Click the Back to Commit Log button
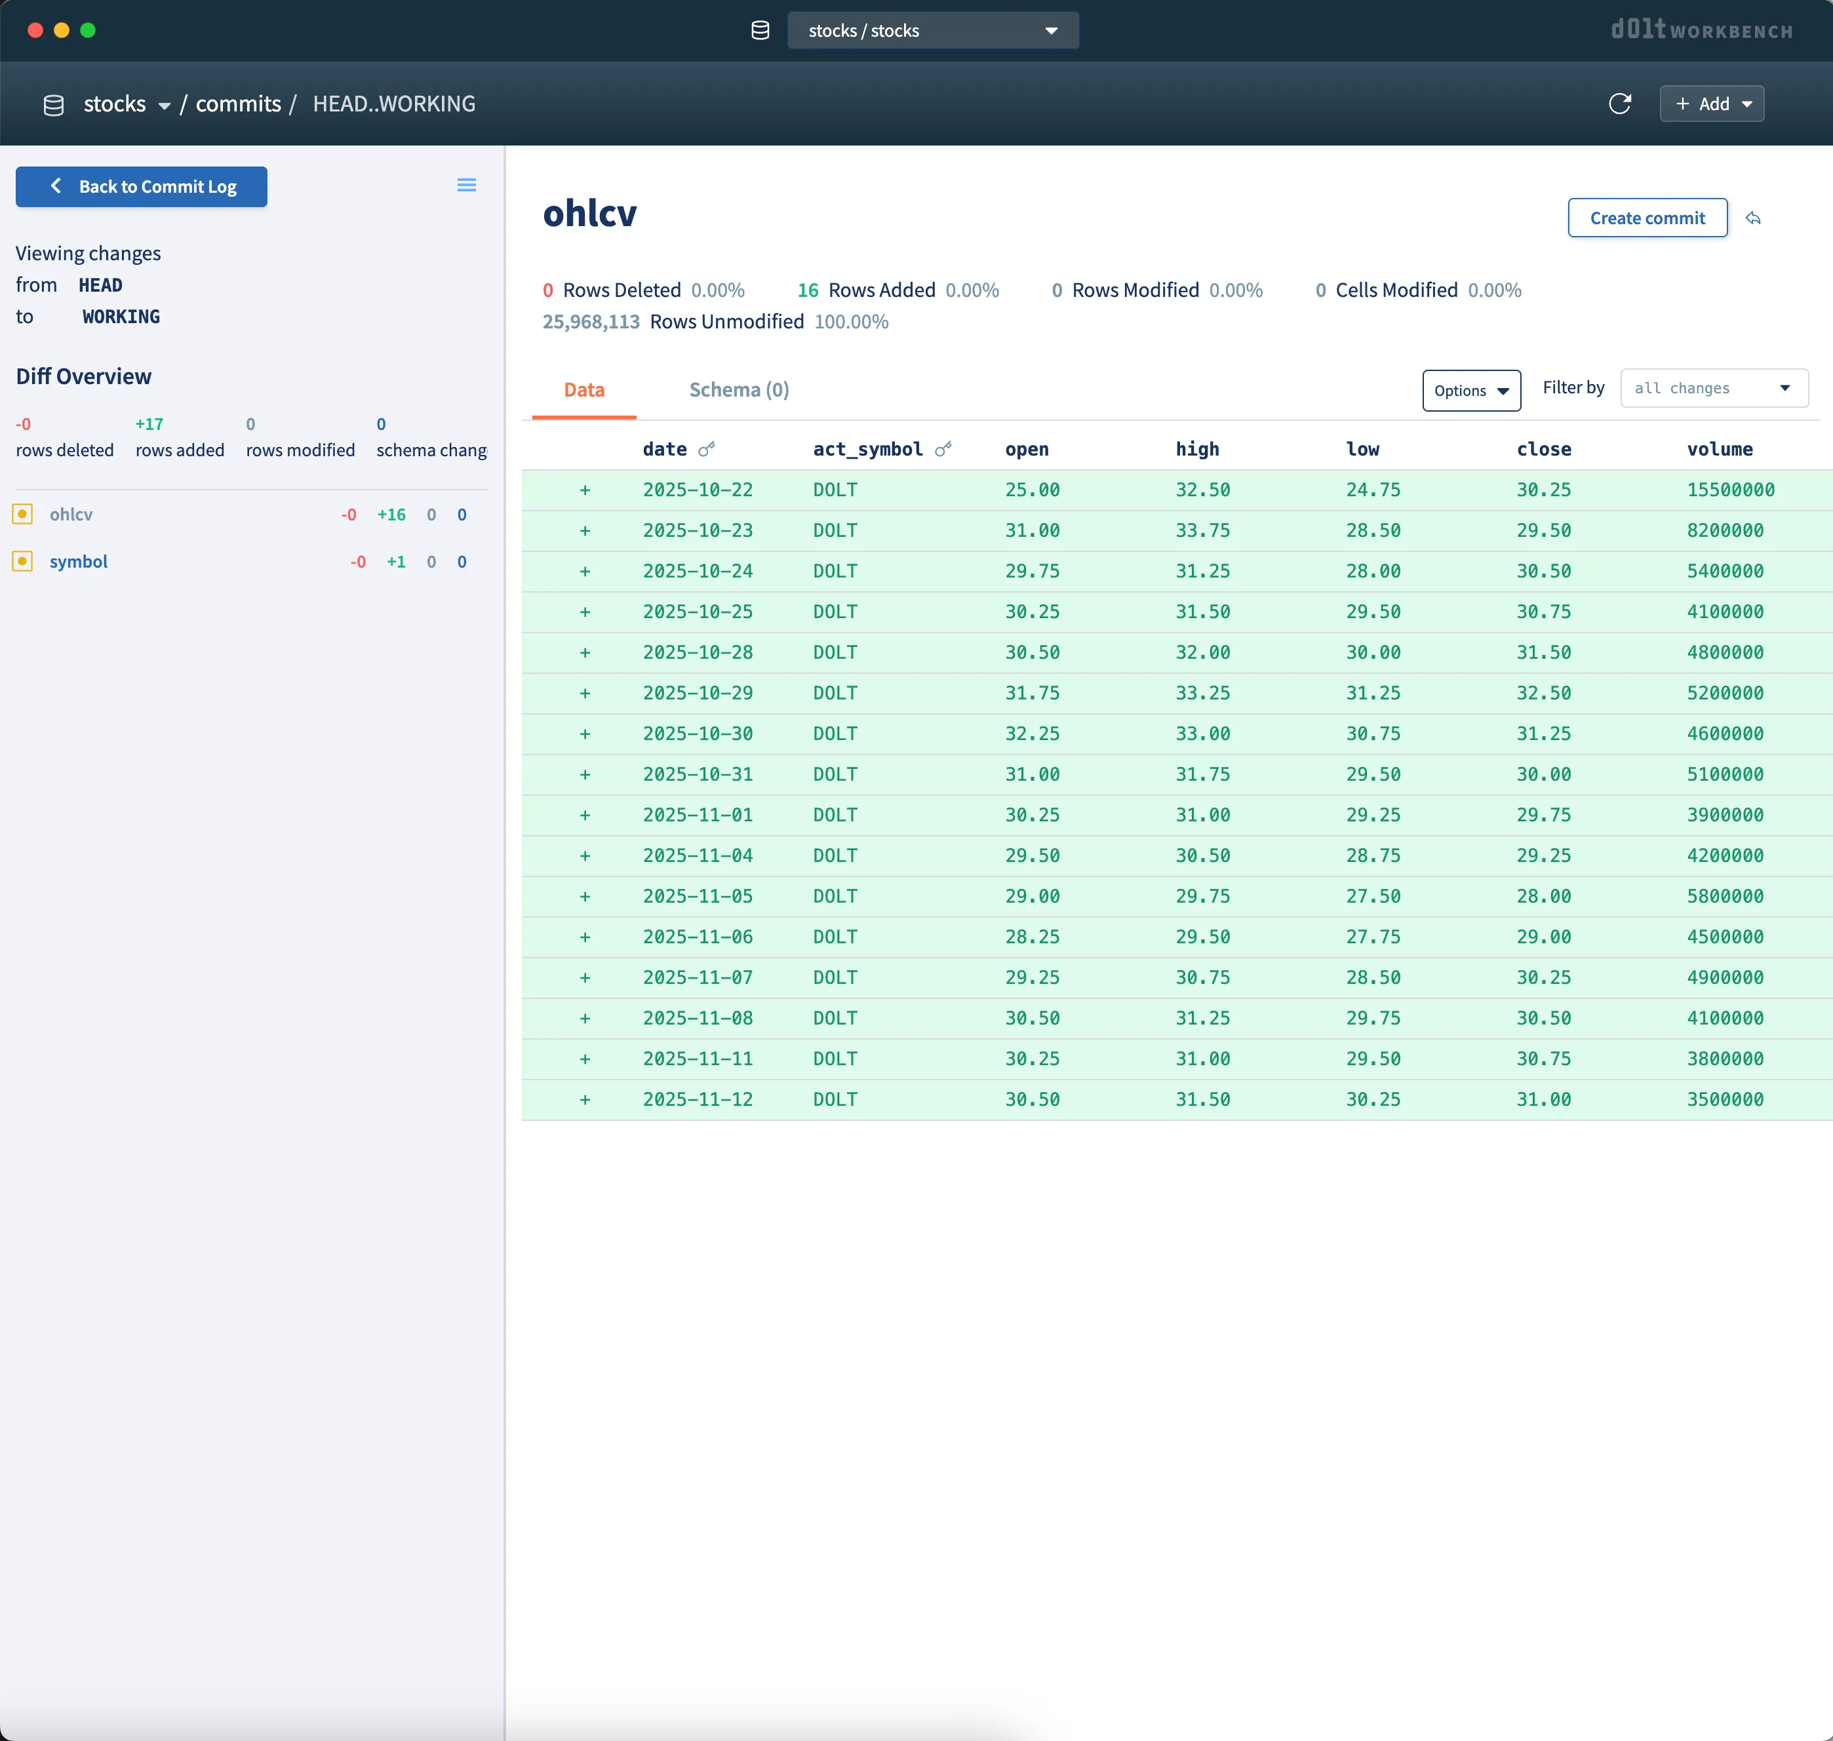 click(x=141, y=187)
